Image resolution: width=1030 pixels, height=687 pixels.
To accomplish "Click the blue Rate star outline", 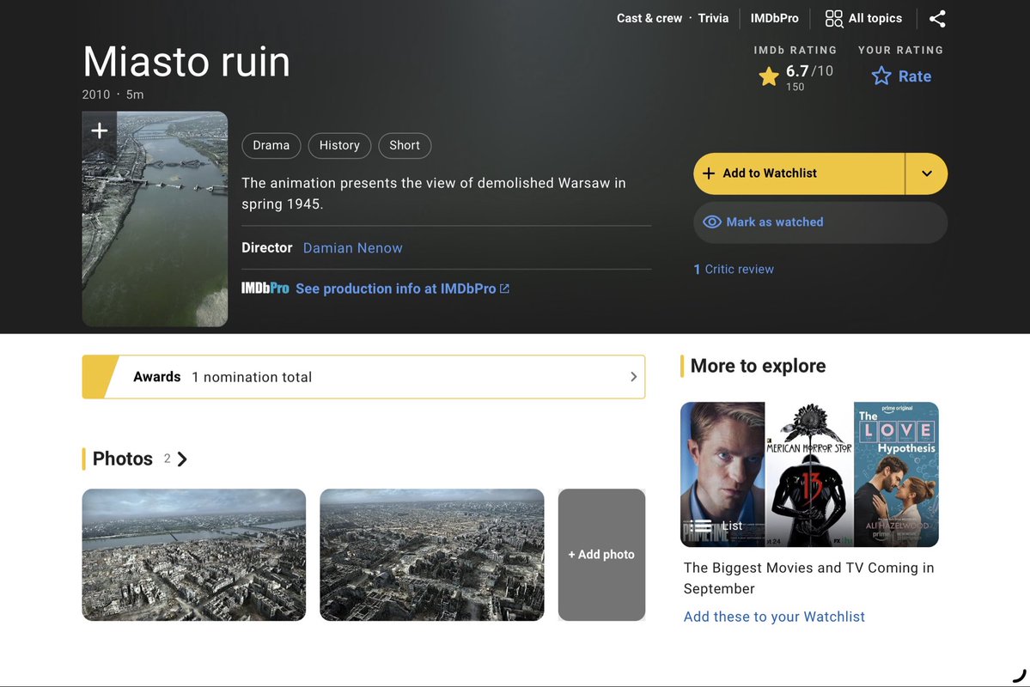I will [881, 76].
